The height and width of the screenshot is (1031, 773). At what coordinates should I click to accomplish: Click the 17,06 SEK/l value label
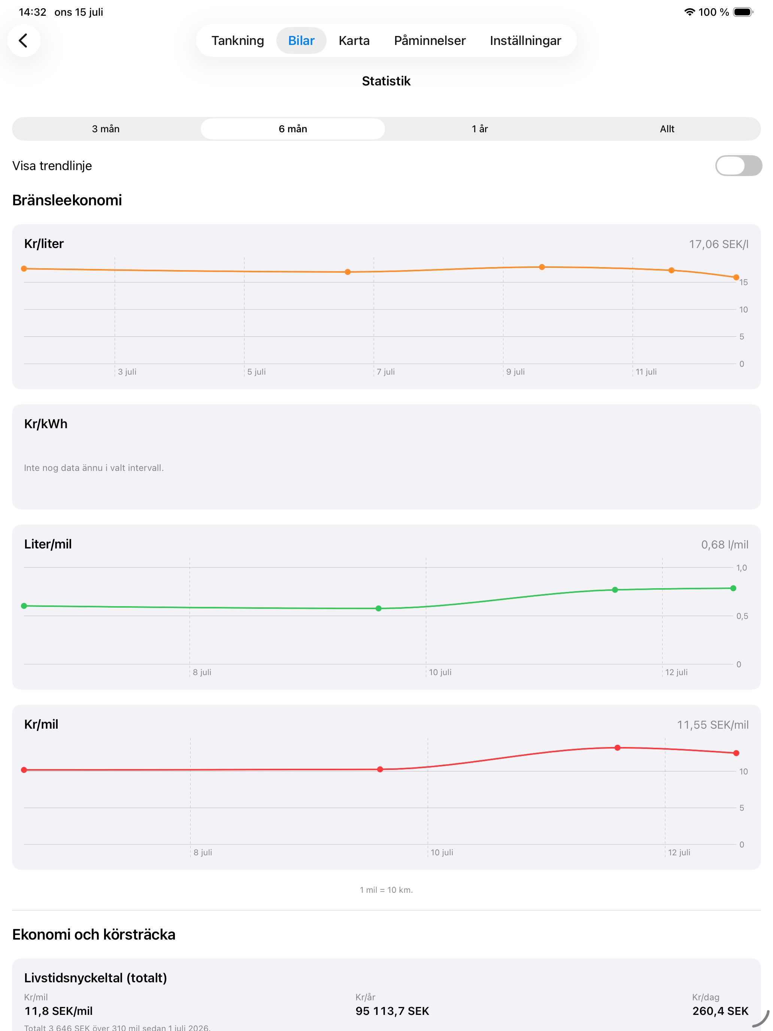point(718,244)
